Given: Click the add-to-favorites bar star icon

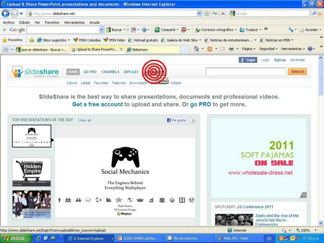Looking at the screenshot, I should point(32,40).
